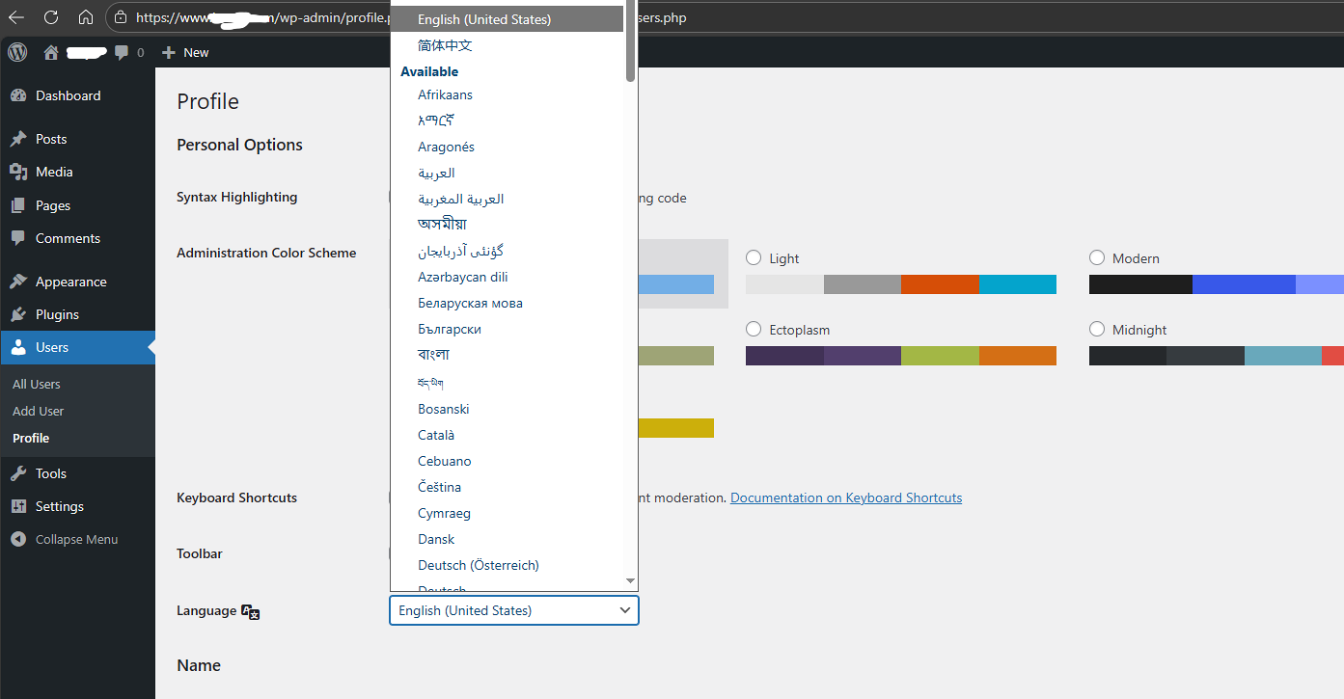Click the translation icon beside Language label
The width and height of the screenshot is (1344, 699).
click(251, 611)
